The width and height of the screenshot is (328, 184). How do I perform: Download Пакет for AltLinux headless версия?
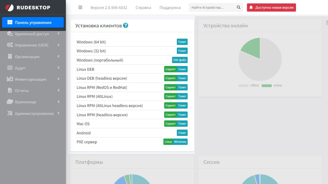pyautogui.click(x=182, y=106)
